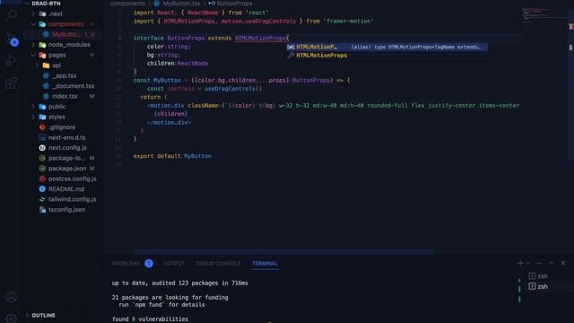Open the .gitignore file

pyautogui.click(x=62, y=127)
